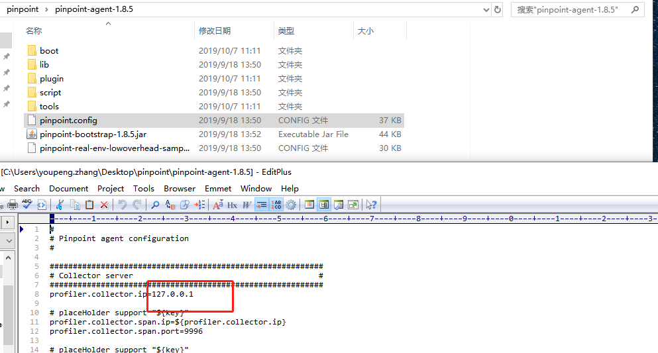Sort files by 大小 column header
The height and width of the screenshot is (353, 658).
coord(366,30)
